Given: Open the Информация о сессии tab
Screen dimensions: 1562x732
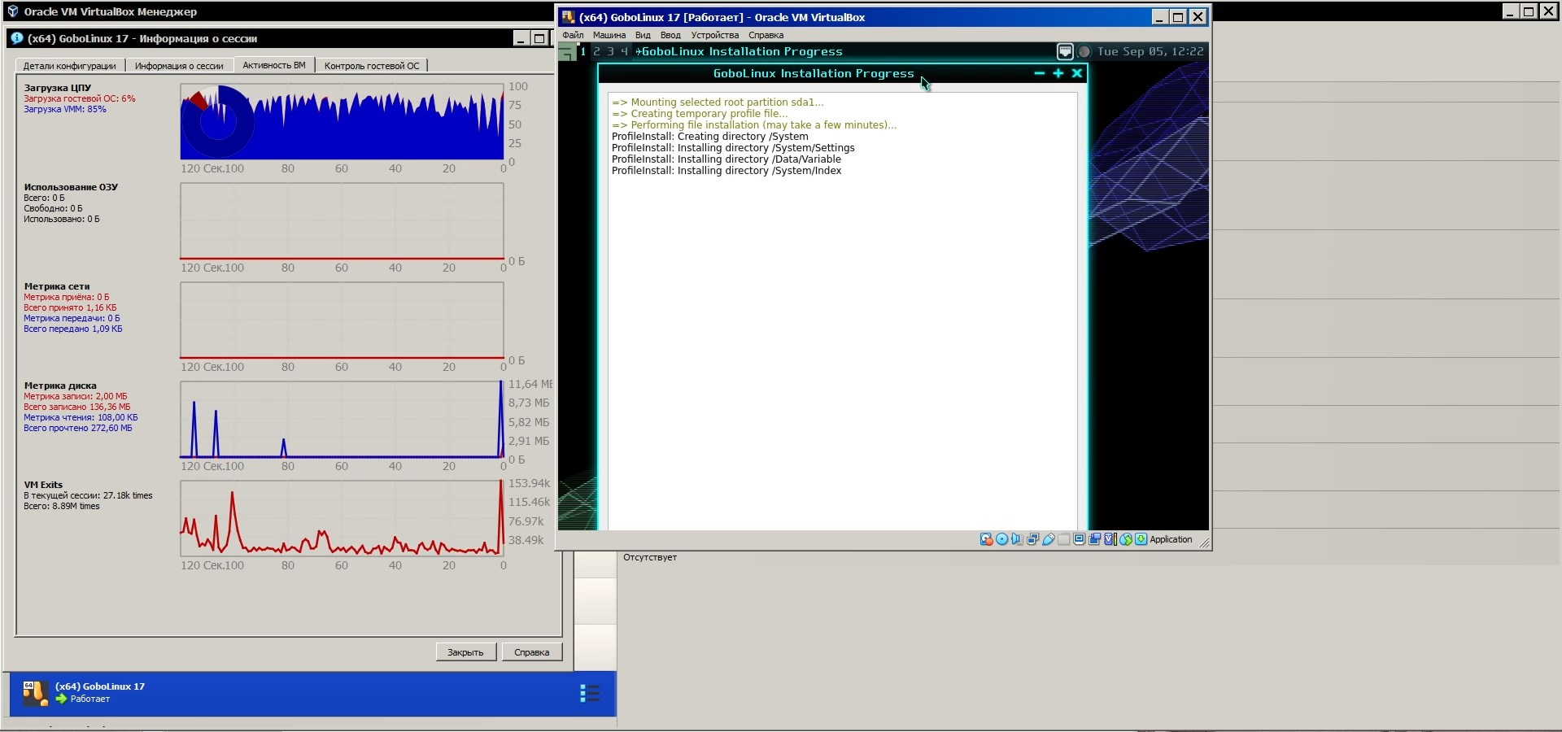Looking at the screenshot, I should pyautogui.click(x=179, y=66).
